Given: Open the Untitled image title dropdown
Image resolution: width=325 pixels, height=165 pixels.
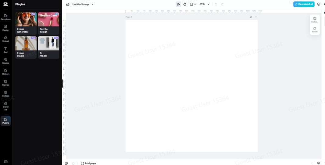Looking at the screenshot, I should [x=83, y=4].
